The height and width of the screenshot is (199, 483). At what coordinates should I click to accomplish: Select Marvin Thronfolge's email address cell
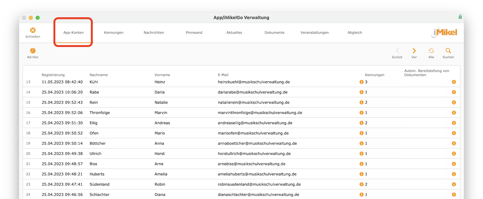260,113
